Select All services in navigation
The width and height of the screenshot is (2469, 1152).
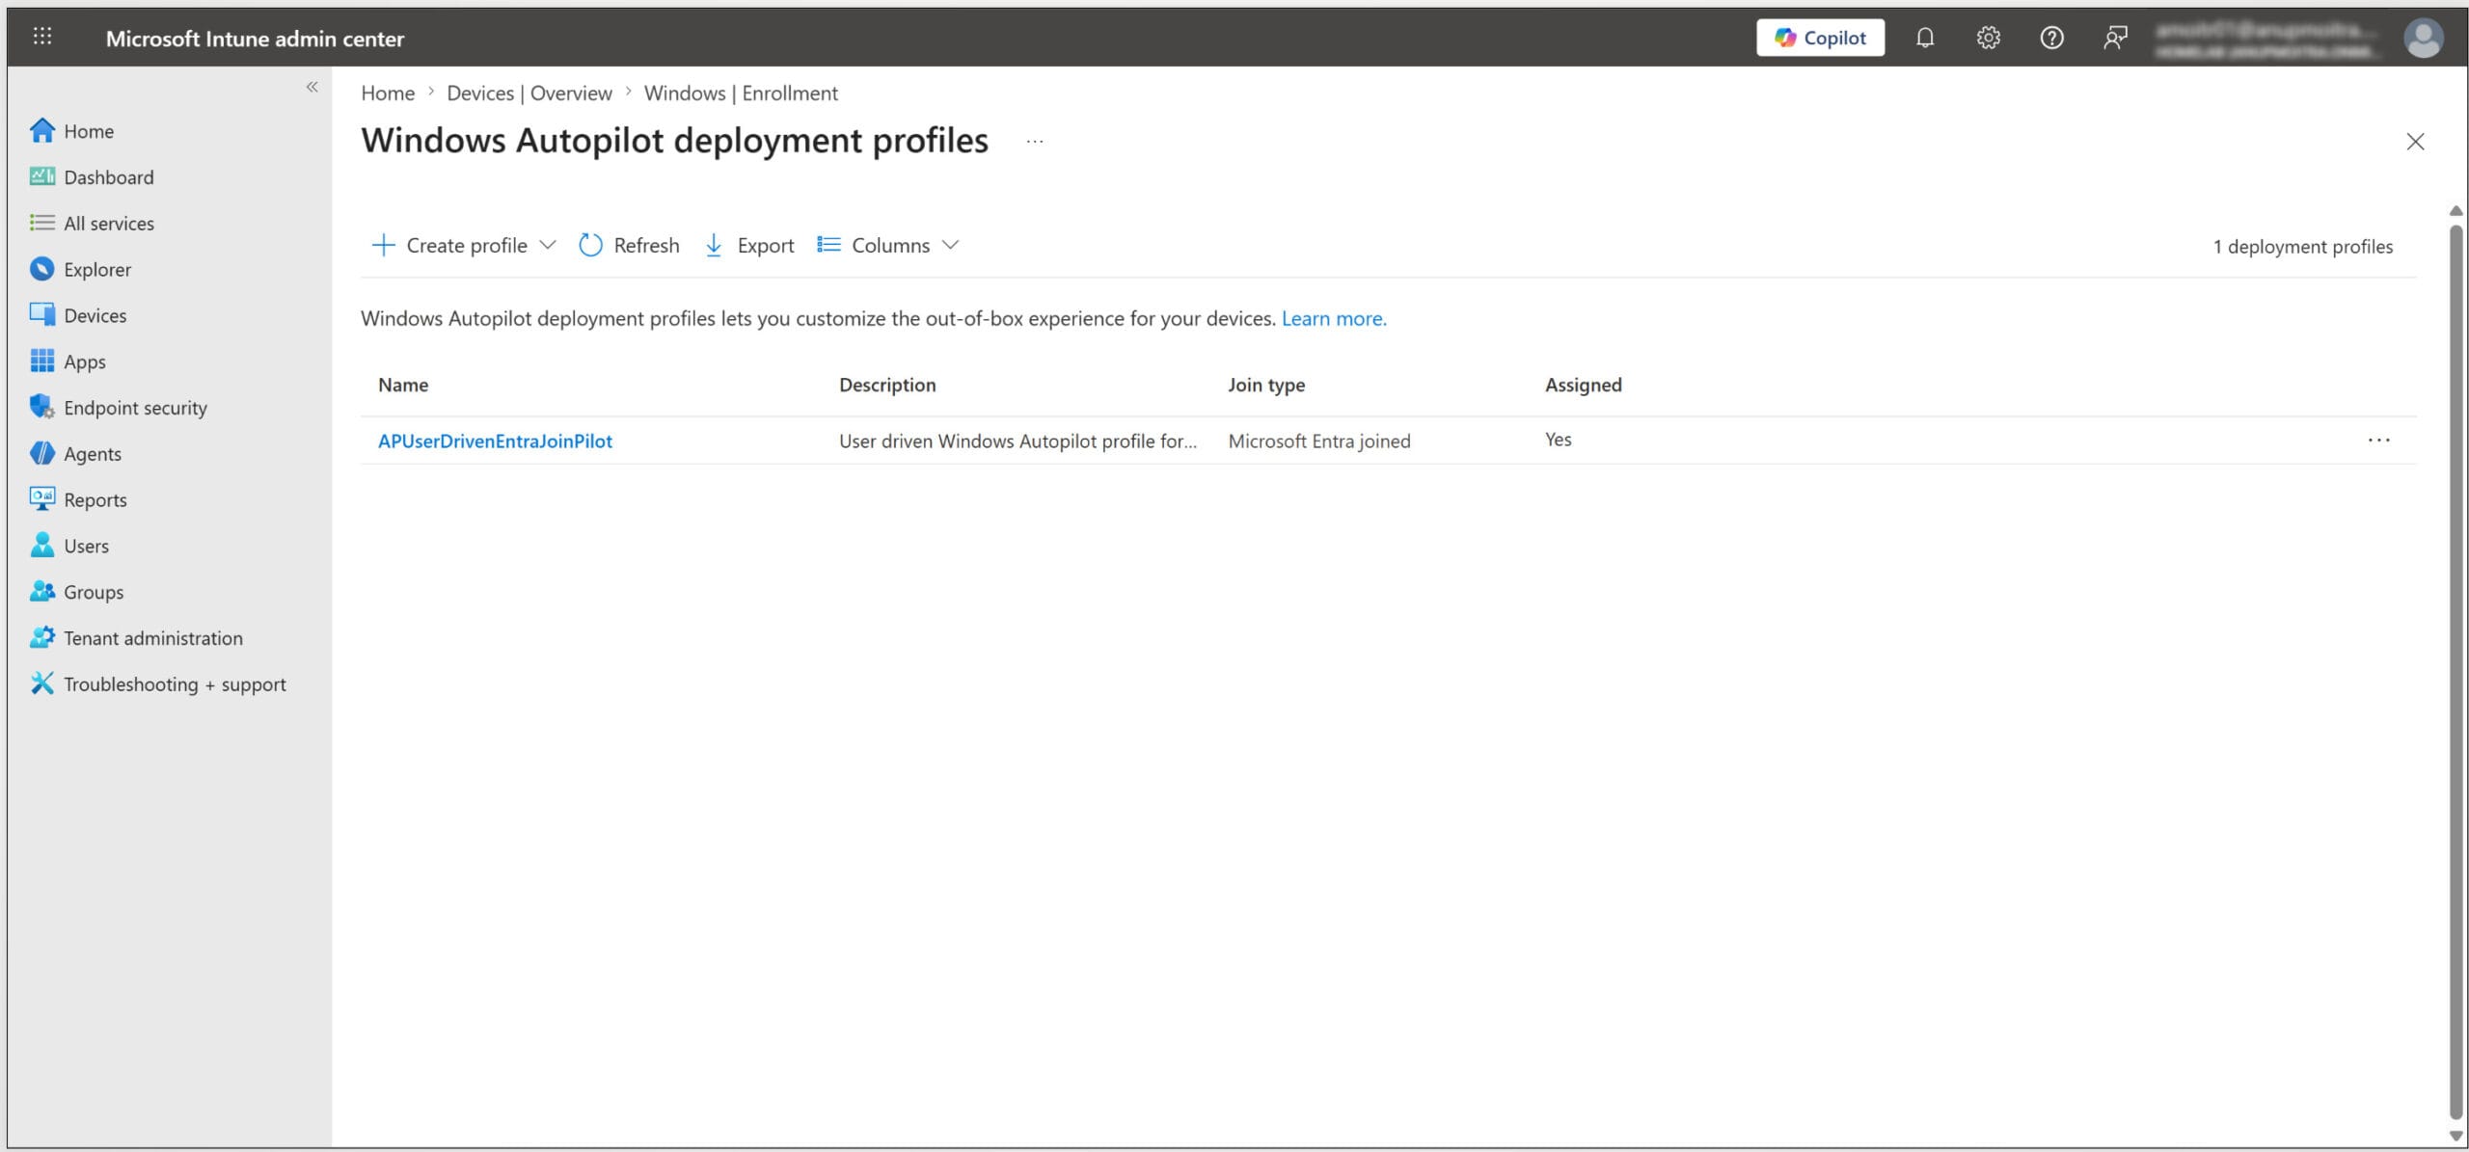[x=109, y=224]
